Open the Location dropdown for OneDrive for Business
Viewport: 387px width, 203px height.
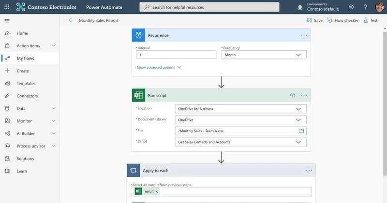coord(240,109)
